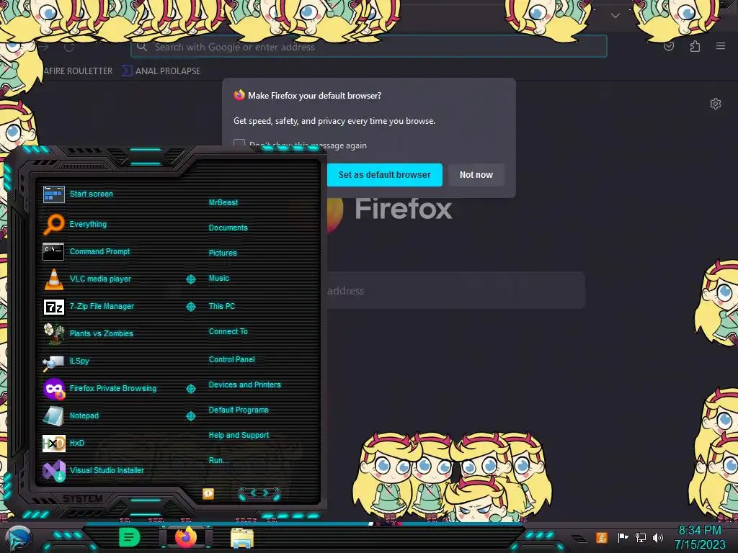Image resolution: width=738 pixels, height=553 pixels.
Task: Open taskbar clock 8:34 PM
Action: 700,537
